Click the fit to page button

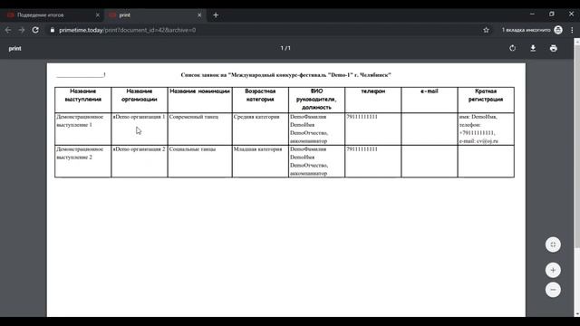tap(553, 244)
